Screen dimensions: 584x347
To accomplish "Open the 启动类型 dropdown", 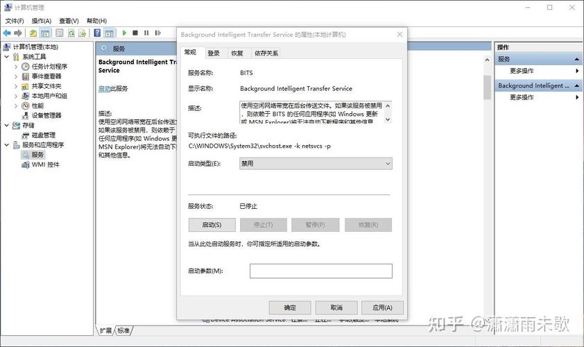I will (316, 164).
